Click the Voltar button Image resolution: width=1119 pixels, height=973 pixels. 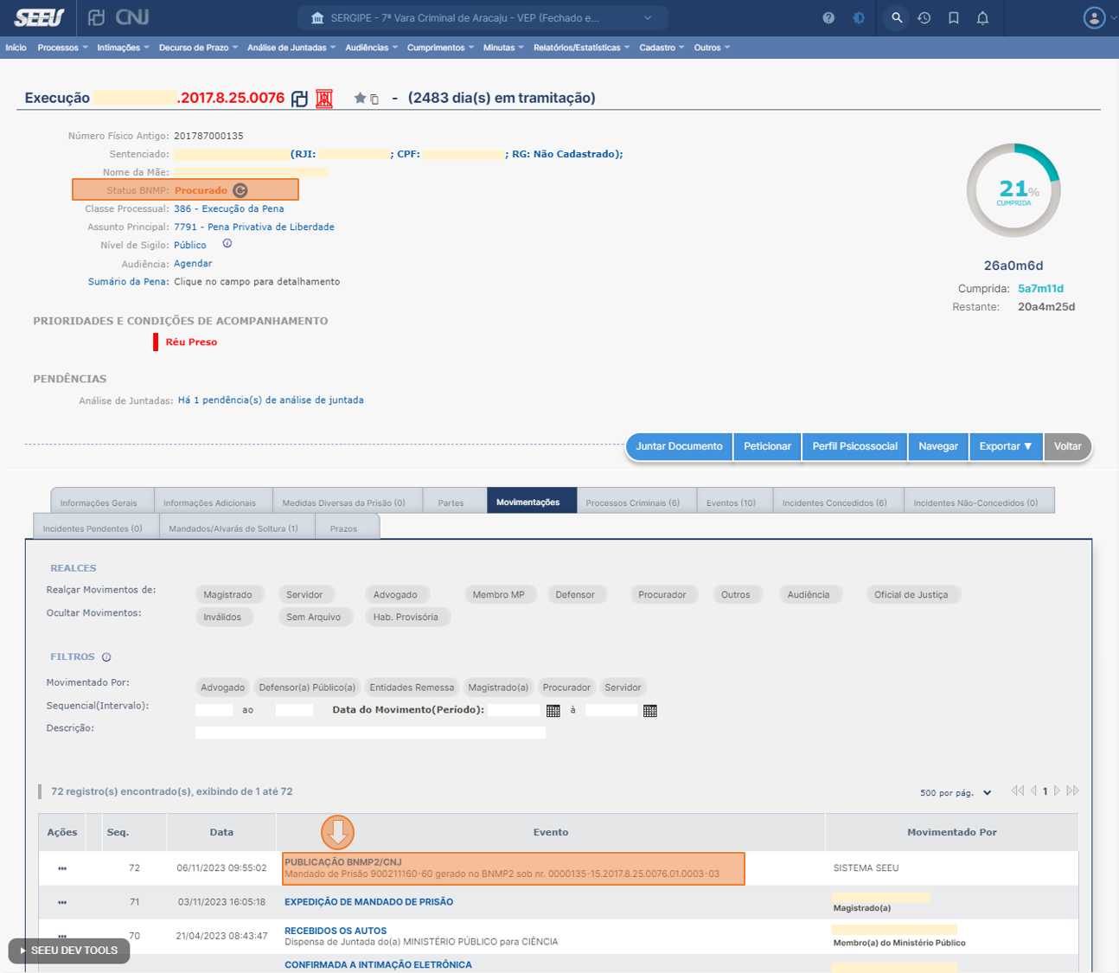point(1068,446)
